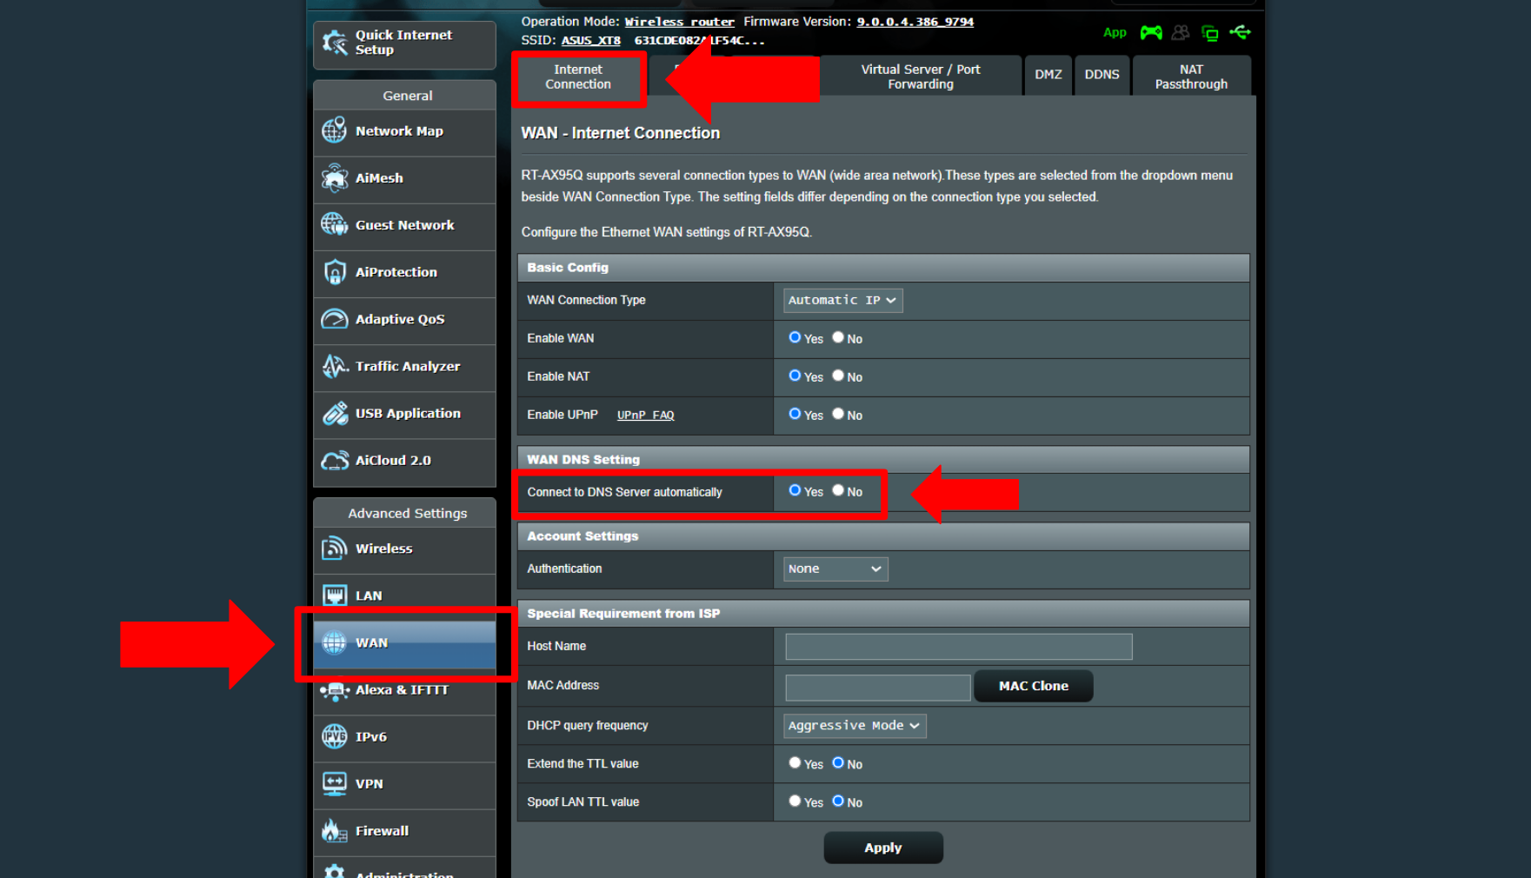
Task: Open the Authentication dropdown
Action: pos(835,569)
